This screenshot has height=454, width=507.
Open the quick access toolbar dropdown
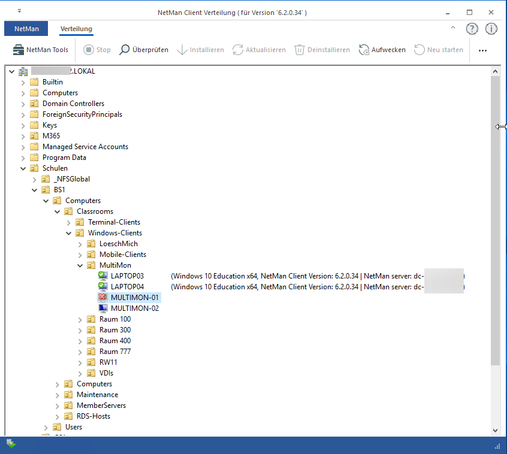19,11
